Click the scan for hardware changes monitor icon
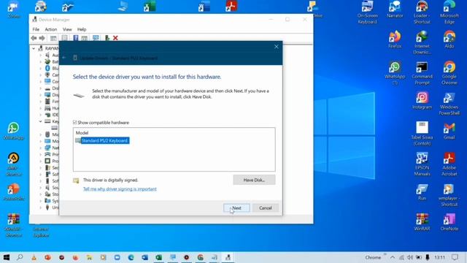Image resolution: width=467 pixels, height=263 pixels. [96, 38]
